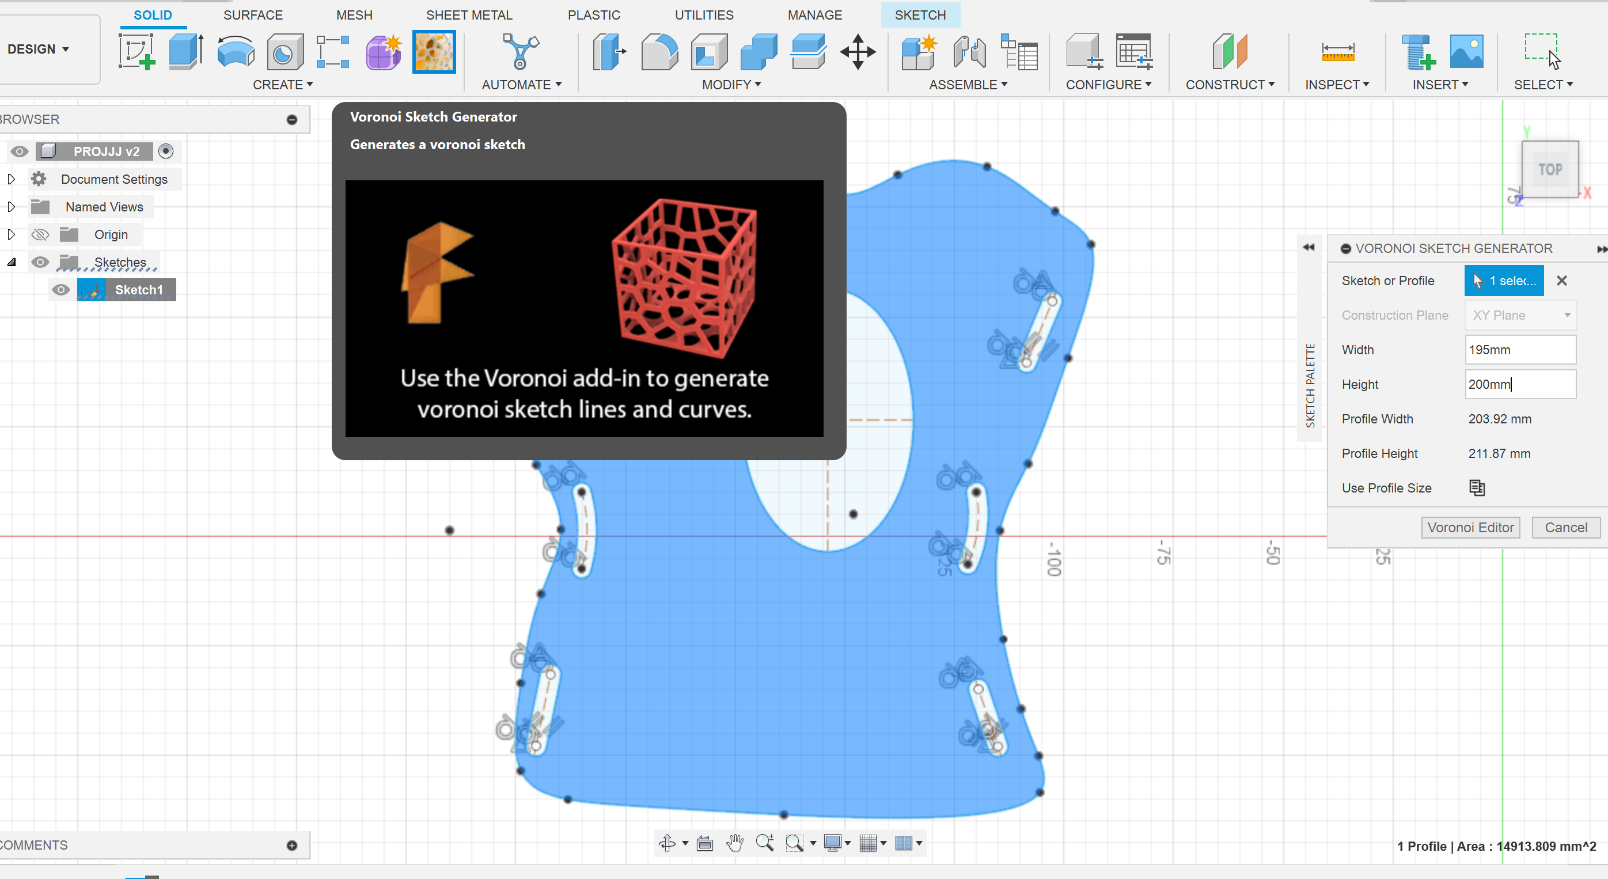This screenshot has height=879, width=1608.
Task: Toggle visibility of Origin folder
Action: pyautogui.click(x=40, y=234)
